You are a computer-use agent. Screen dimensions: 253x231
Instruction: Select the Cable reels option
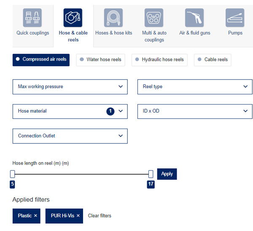pos(213,60)
